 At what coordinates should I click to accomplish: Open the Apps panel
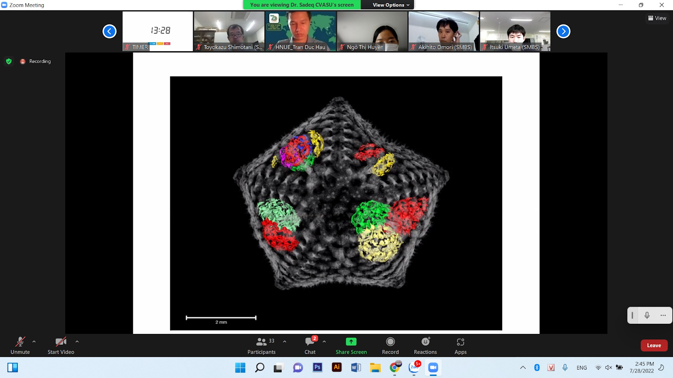coord(460,346)
